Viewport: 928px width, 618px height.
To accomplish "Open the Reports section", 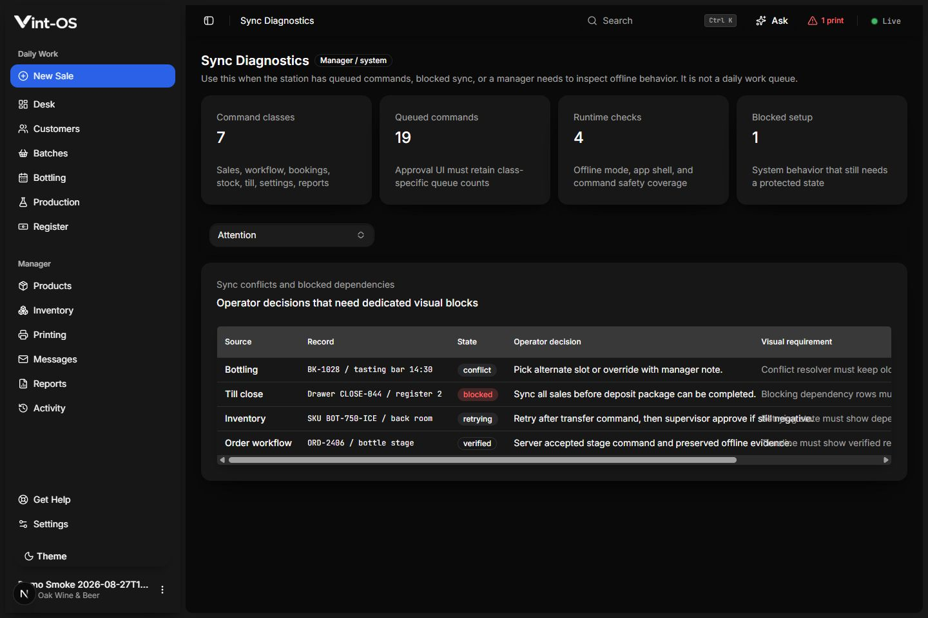I will [x=93, y=384].
